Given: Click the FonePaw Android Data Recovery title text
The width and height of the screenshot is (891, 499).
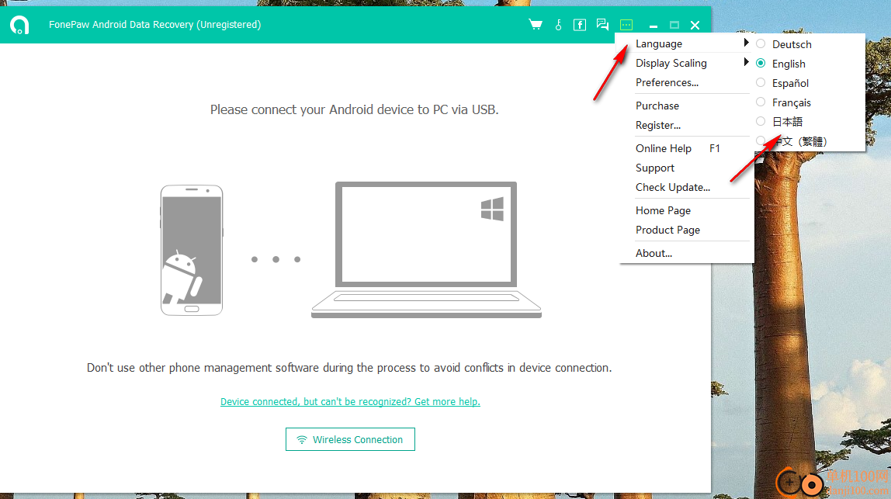Looking at the screenshot, I should click(x=154, y=24).
